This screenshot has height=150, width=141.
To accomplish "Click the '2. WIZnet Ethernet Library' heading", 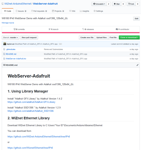I will 28,118.
